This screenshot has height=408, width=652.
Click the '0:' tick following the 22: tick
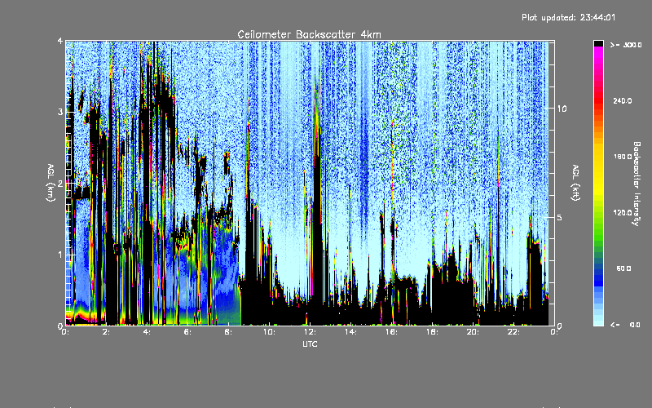click(554, 332)
